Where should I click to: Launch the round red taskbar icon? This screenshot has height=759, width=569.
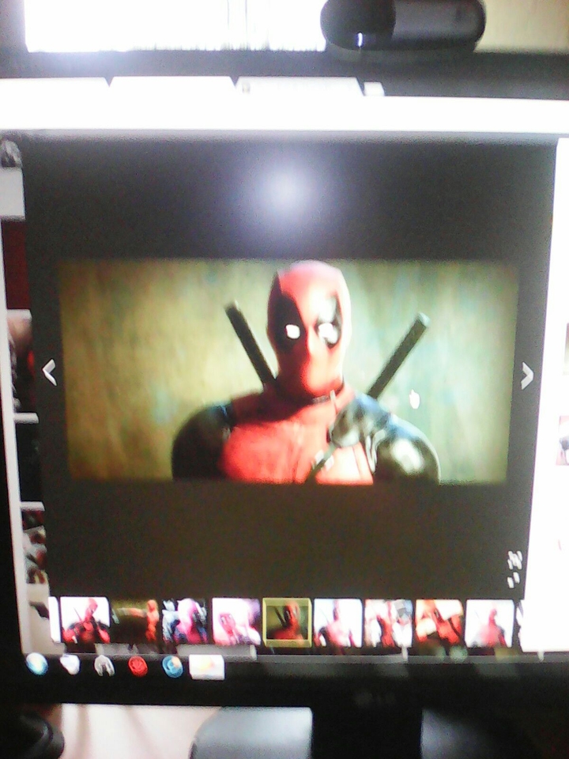click(x=138, y=666)
